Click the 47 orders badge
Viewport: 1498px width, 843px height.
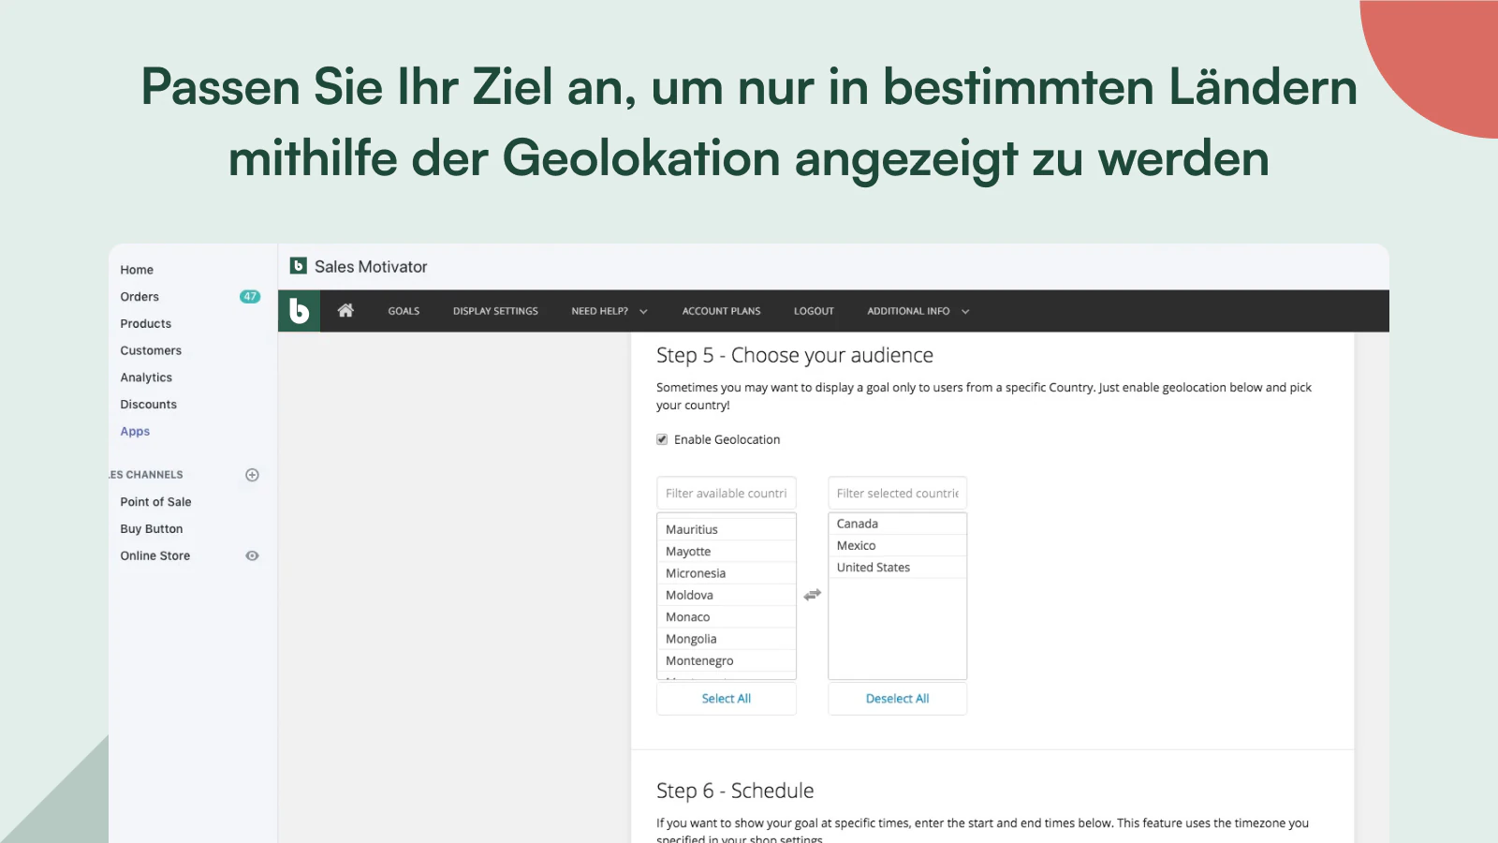pos(250,297)
